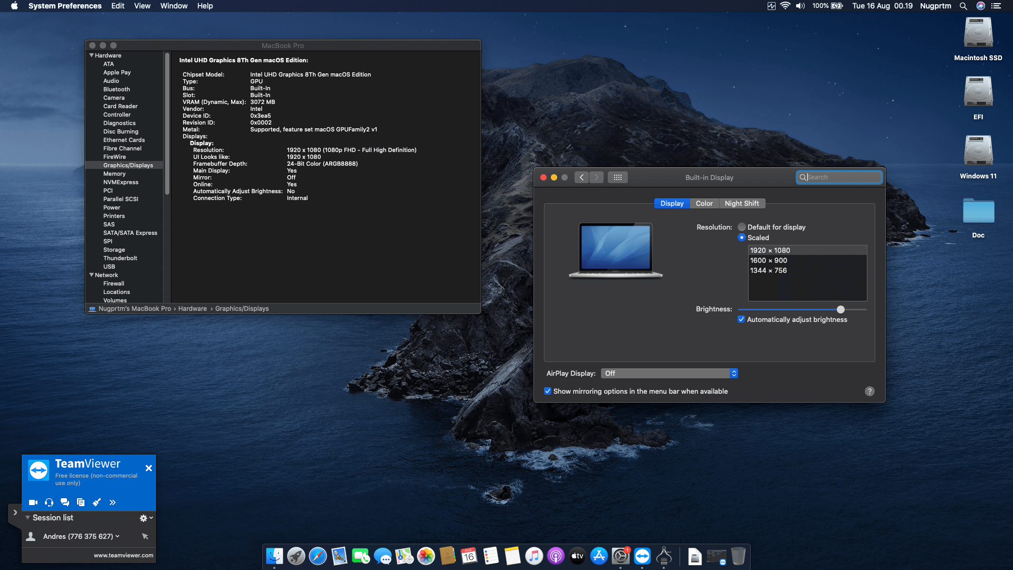Open Contacts from the Dock

[447, 556]
